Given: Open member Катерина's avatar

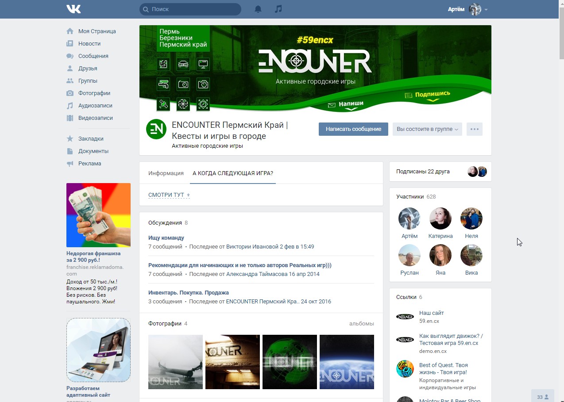Looking at the screenshot, I should (x=440, y=218).
